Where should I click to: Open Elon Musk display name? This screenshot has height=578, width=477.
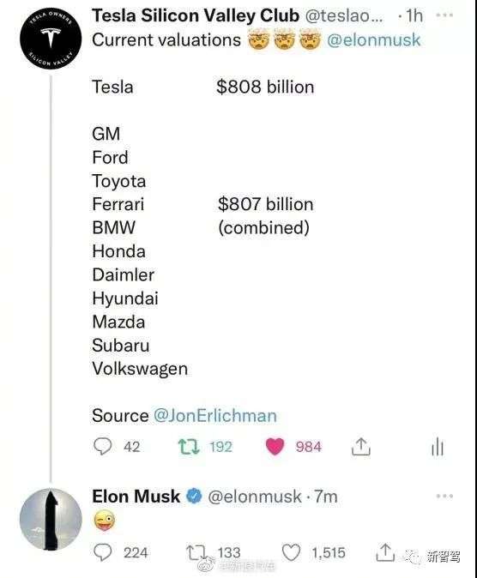136,497
